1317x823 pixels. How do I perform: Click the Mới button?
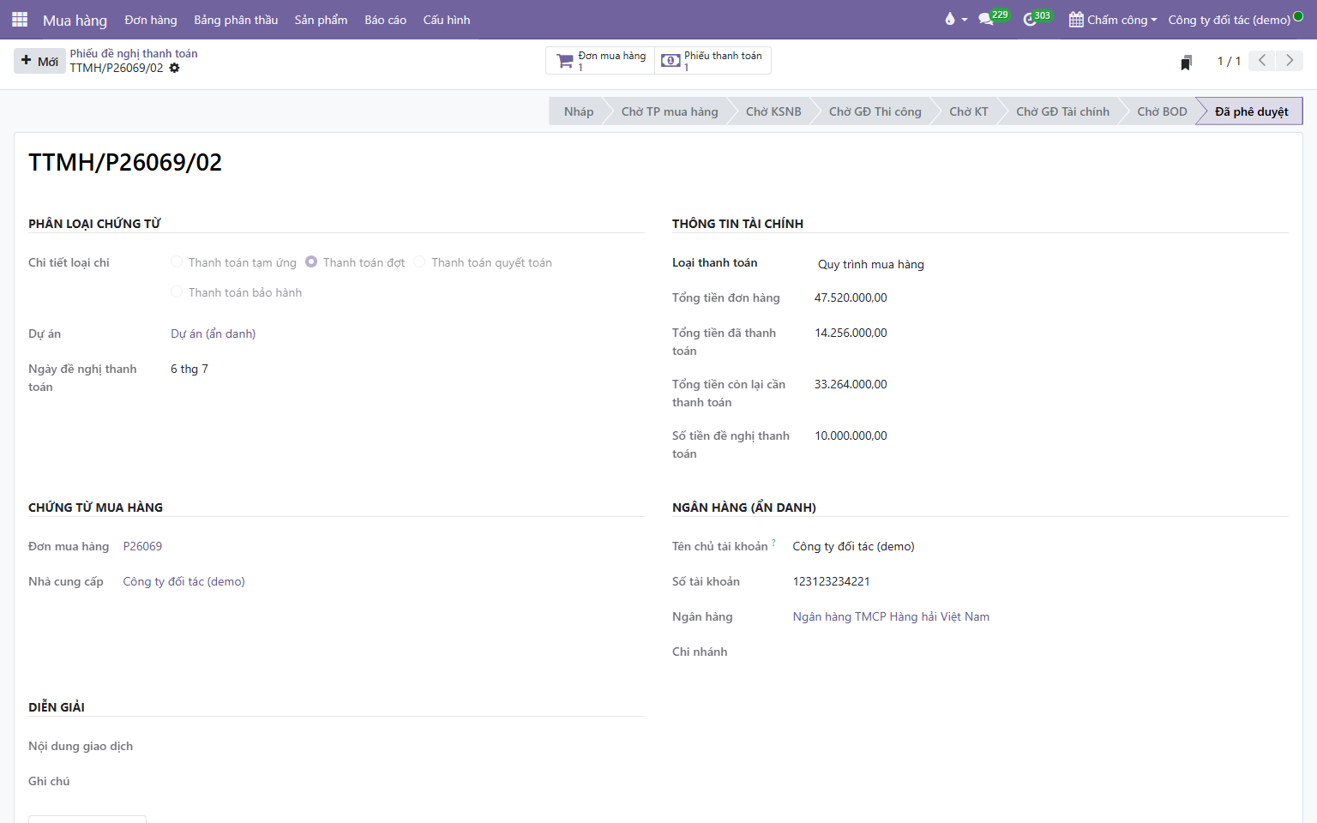pos(39,61)
